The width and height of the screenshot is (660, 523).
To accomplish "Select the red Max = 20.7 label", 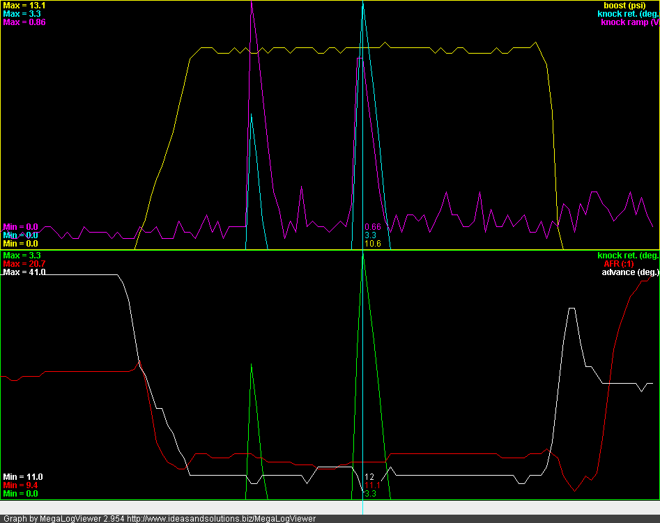I will [x=24, y=264].
